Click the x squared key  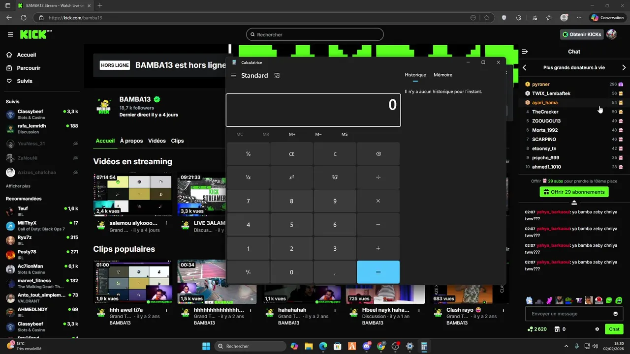point(291,177)
